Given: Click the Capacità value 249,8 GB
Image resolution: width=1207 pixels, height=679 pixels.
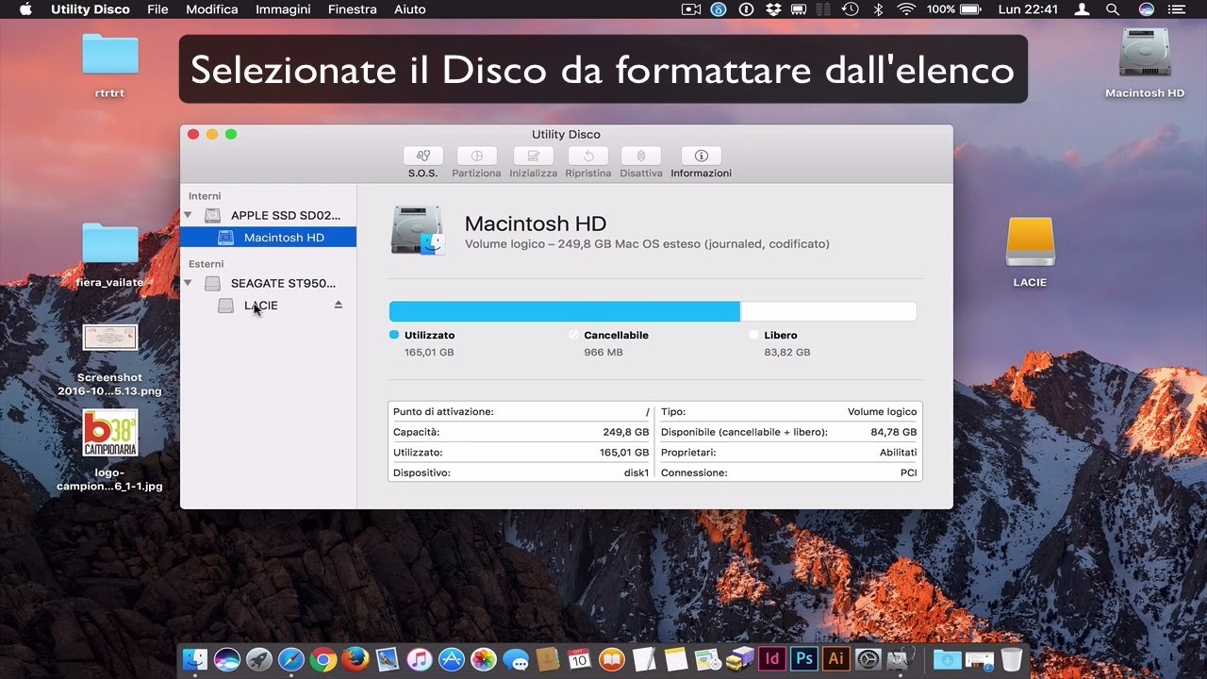Looking at the screenshot, I should [x=626, y=432].
